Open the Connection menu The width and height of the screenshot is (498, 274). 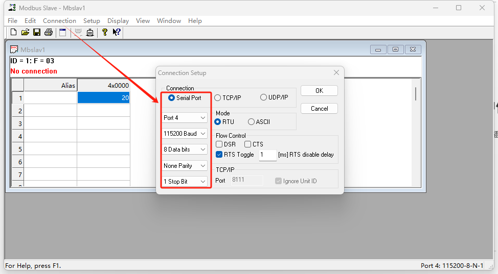point(59,20)
